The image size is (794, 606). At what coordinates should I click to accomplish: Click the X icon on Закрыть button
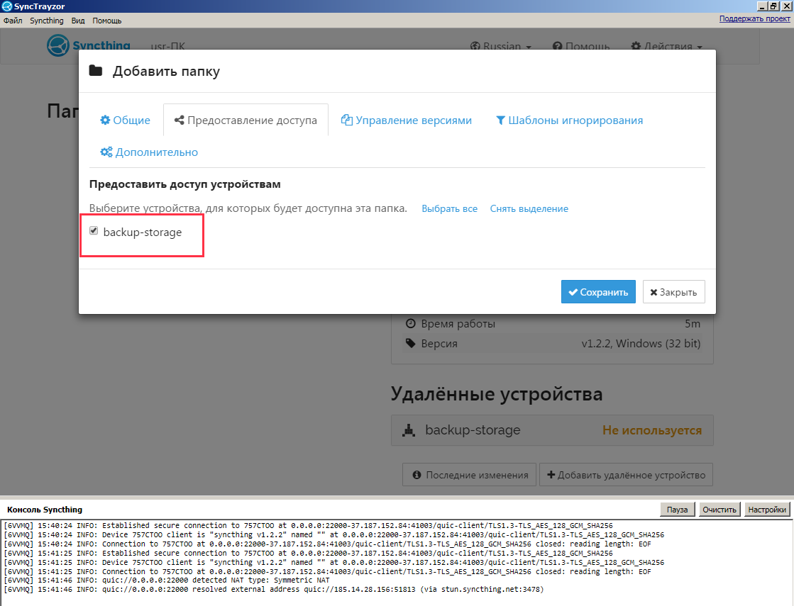654,293
